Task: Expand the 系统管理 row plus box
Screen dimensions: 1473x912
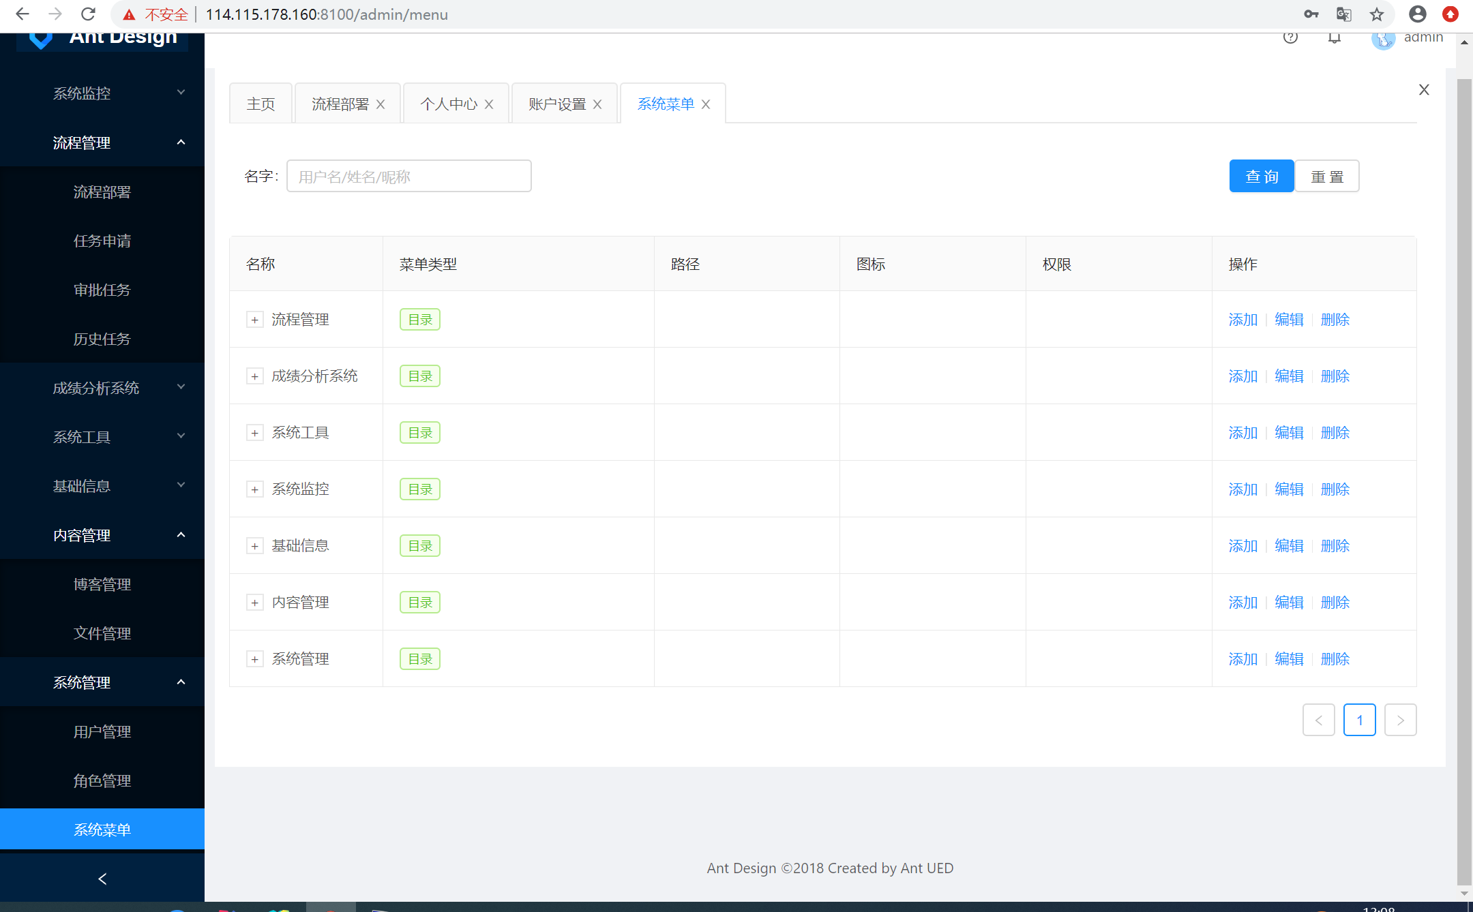Action: pyautogui.click(x=254, y=659)
